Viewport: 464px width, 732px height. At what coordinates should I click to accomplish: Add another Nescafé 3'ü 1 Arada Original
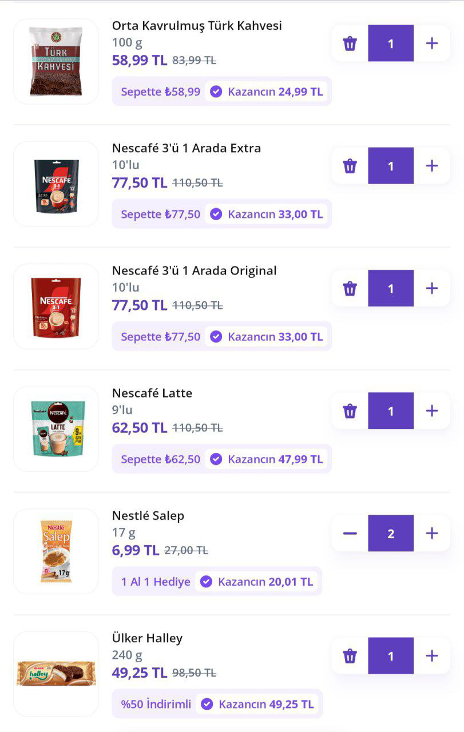coord(432,288)
